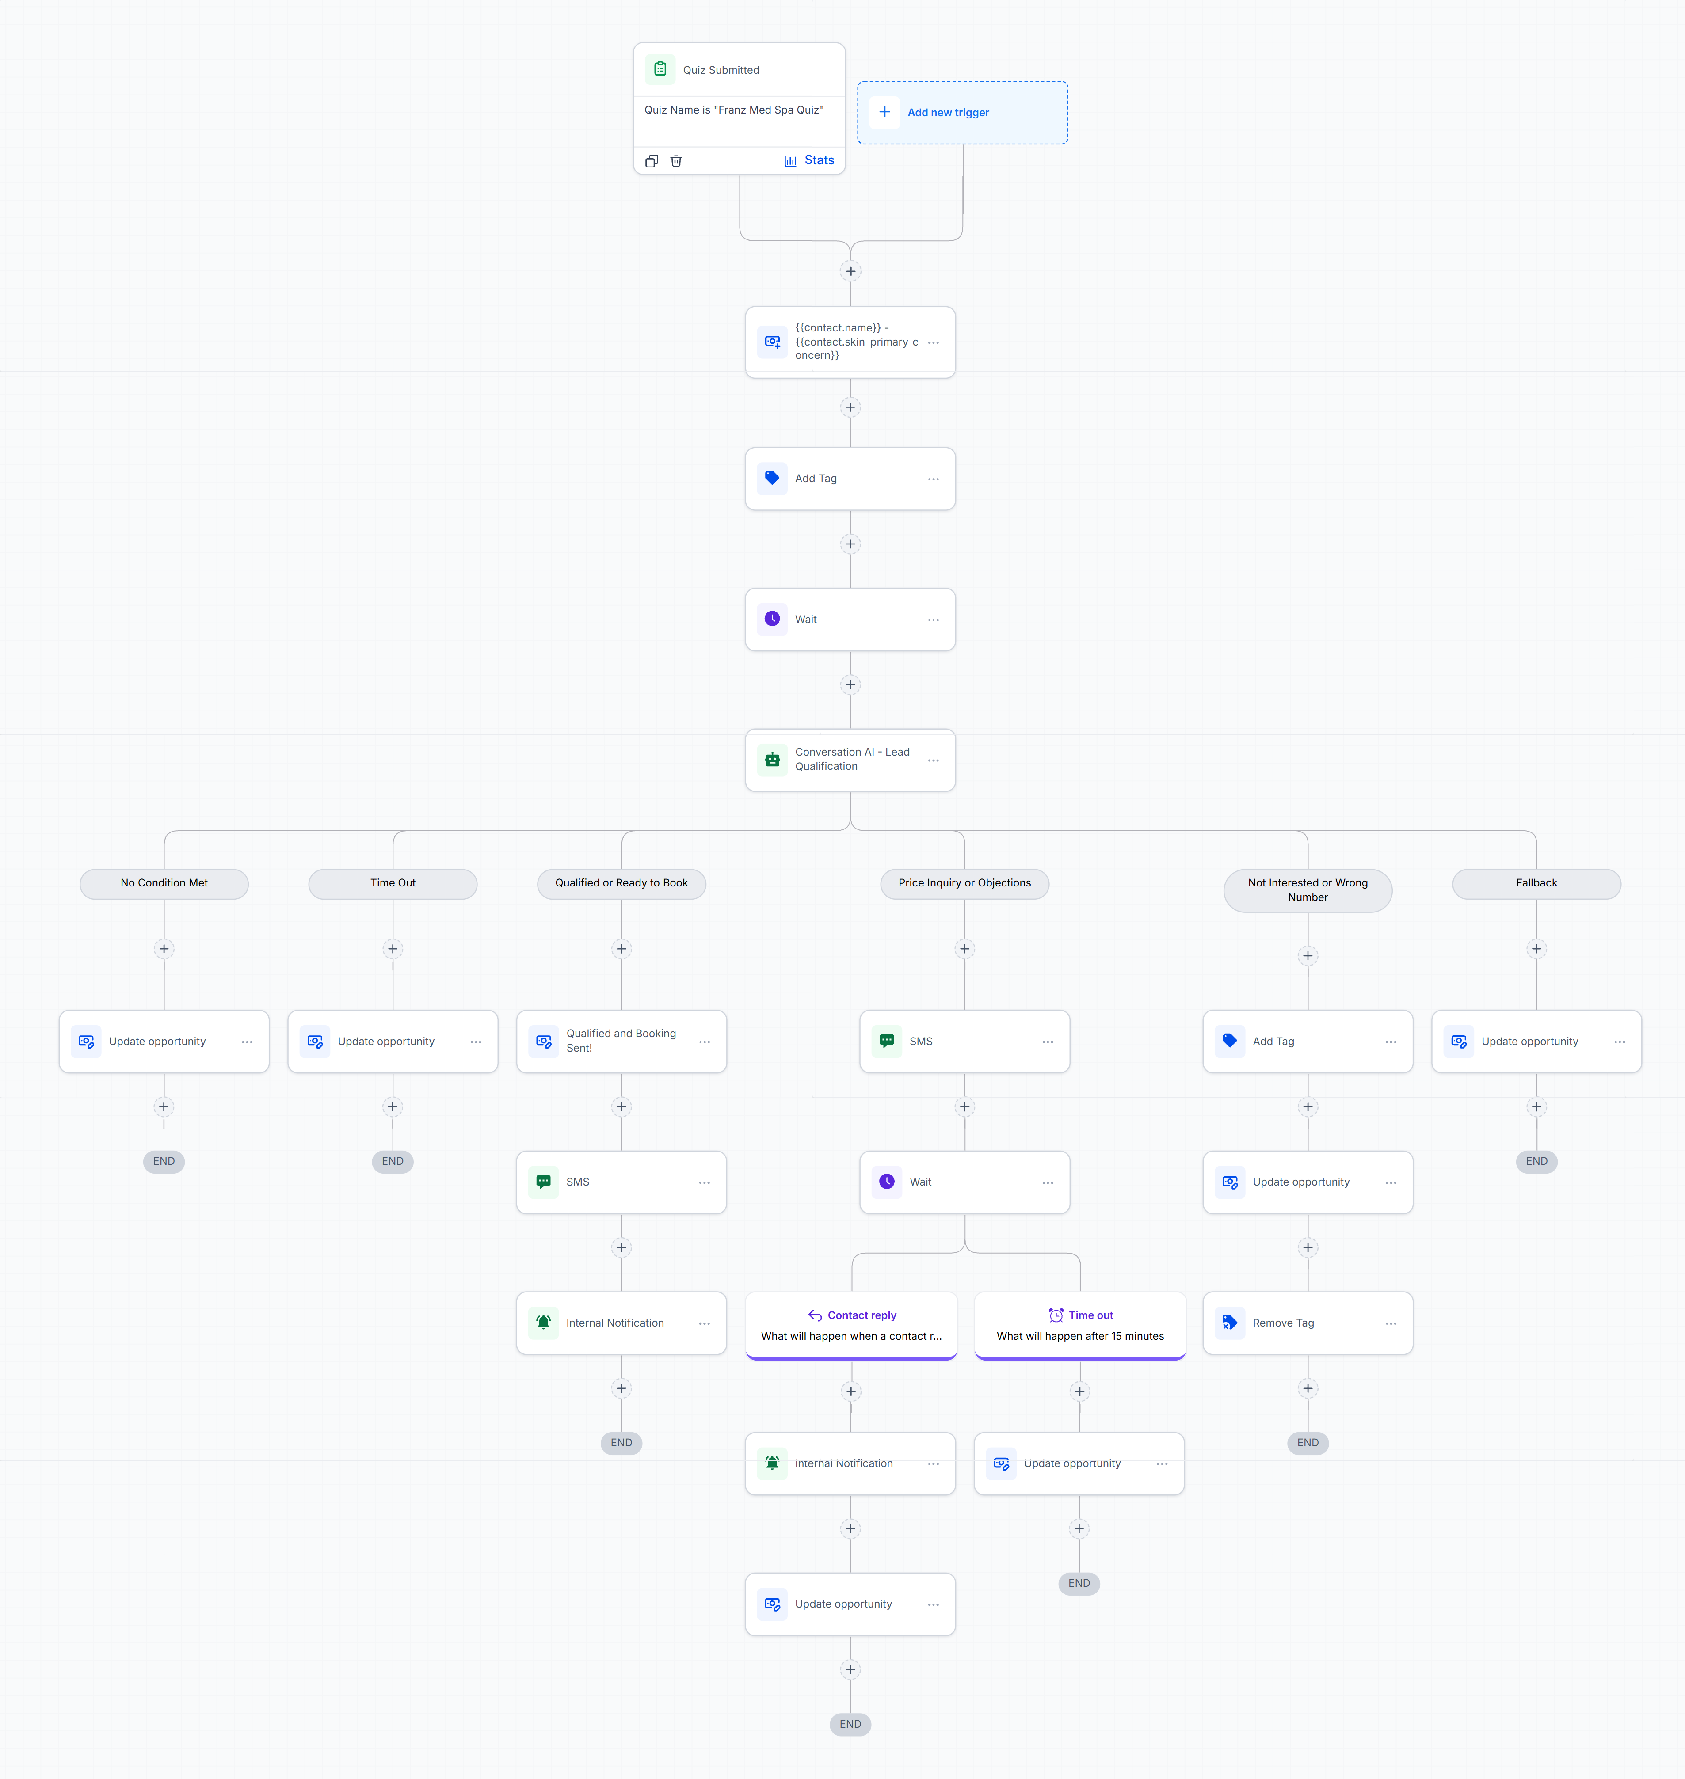This screenshot has width=1685, height=1779.
Task: Open the Contact reply branch card
Action: [x=851, y=1326]
